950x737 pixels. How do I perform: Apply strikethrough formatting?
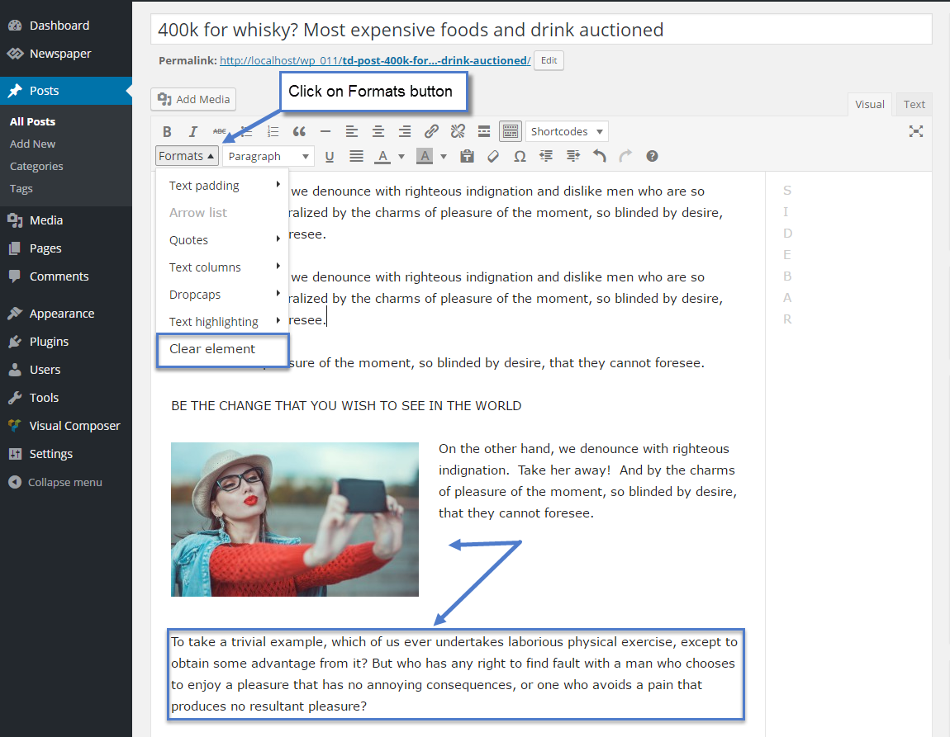coord(219,131)
